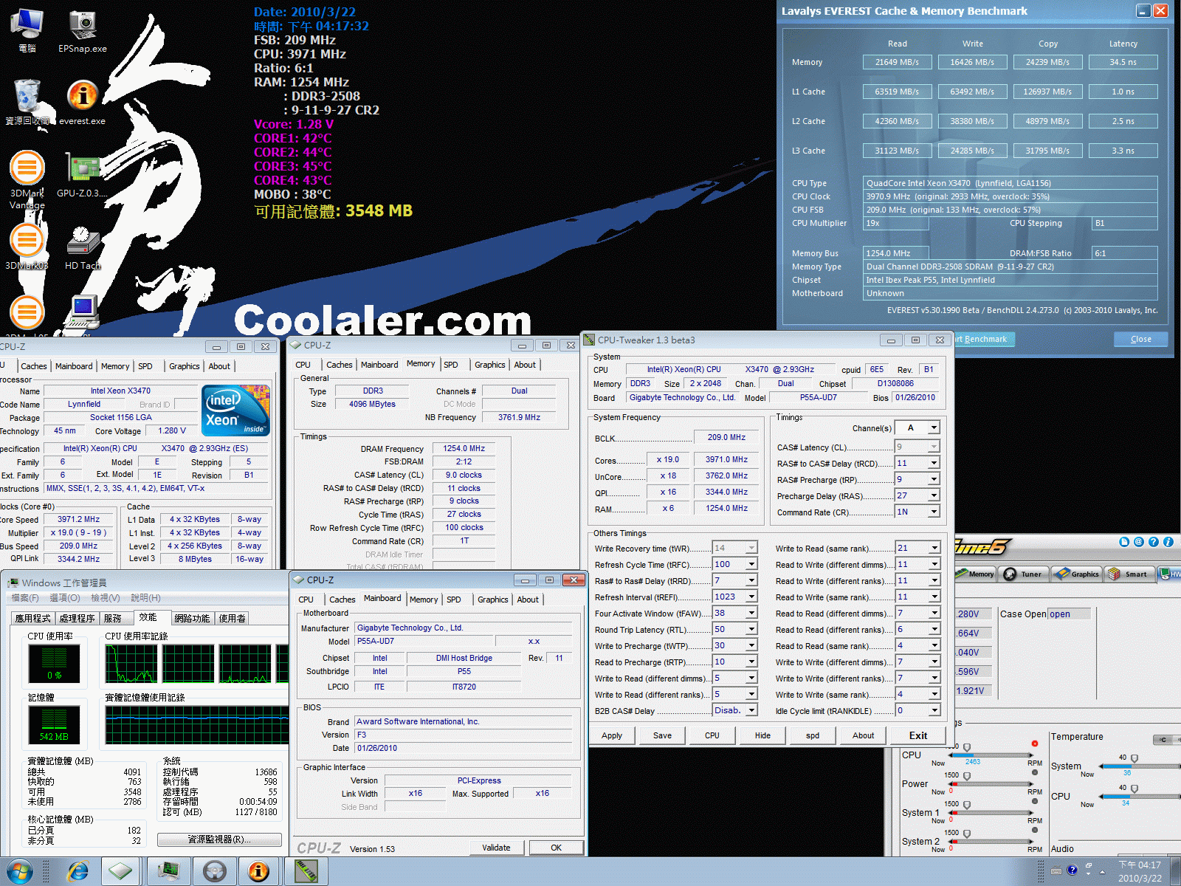This screenshot has width=1181, height=886.
Task: Toggle the red CPU fan alert indicator
Action: tap(1035, 744)
